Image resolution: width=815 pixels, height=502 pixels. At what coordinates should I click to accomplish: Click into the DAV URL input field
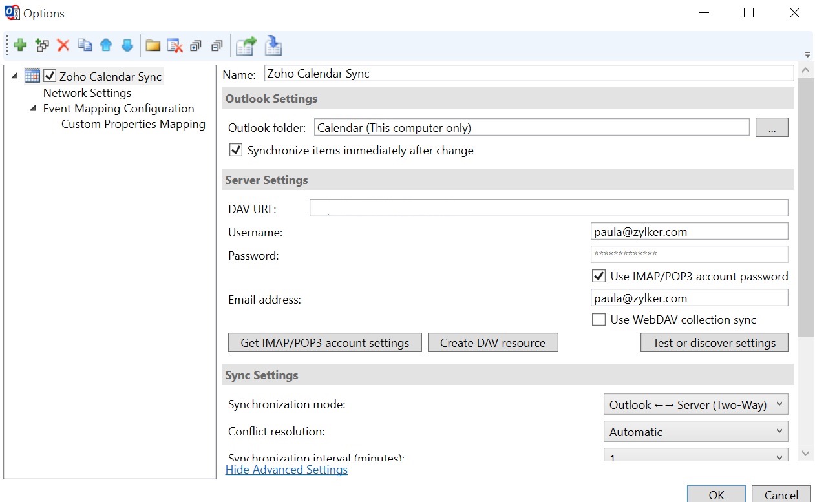pyautogui.click(x=548, y=207)
